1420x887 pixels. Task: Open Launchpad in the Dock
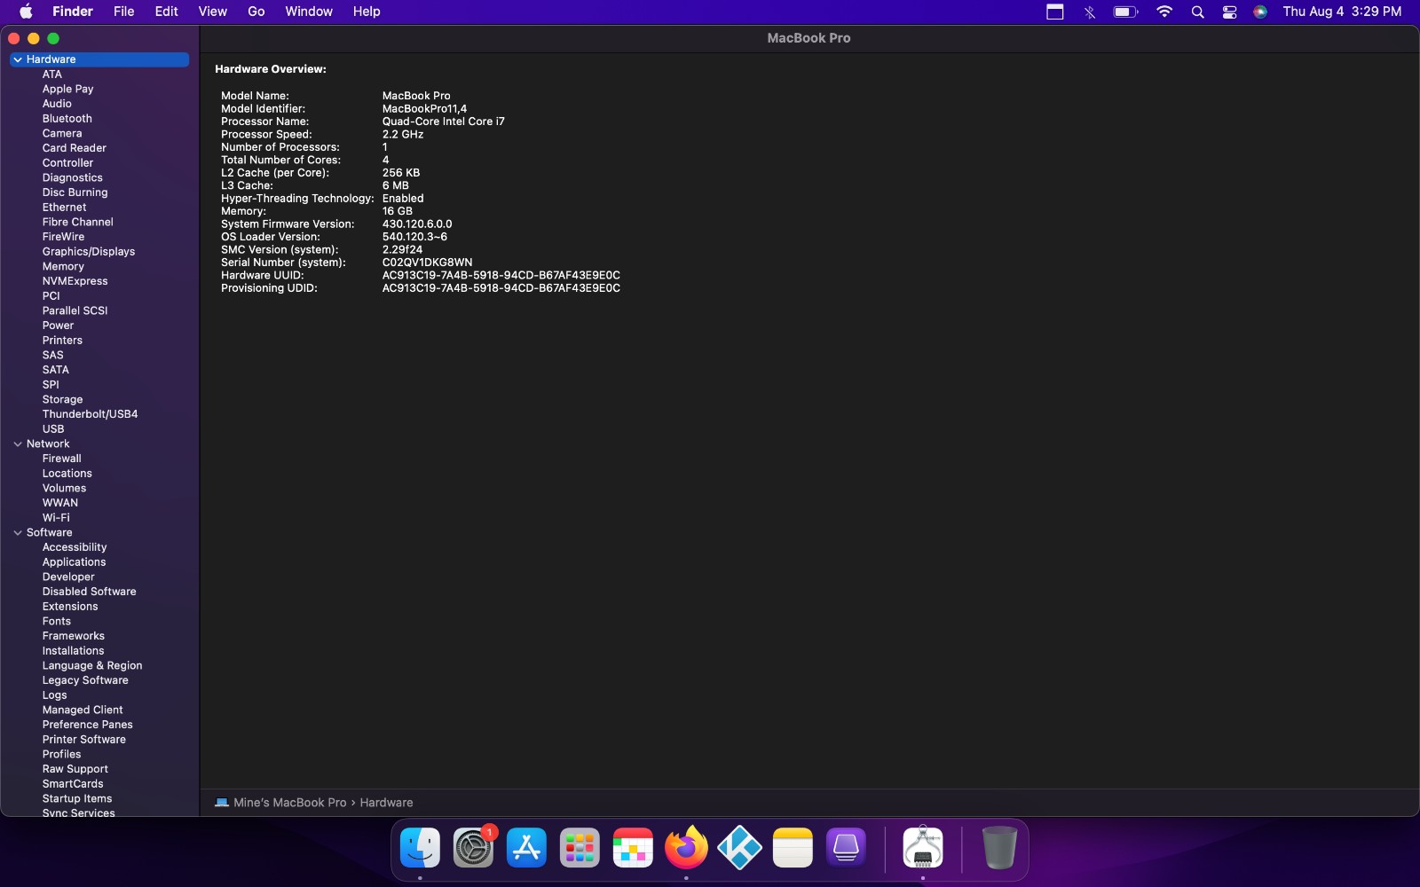[x=580, y=848]
